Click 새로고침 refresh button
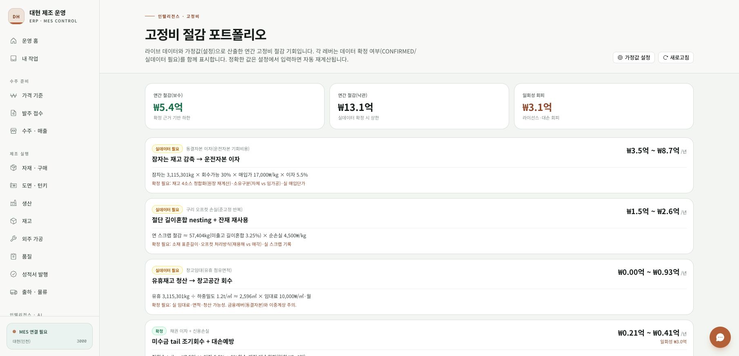739x356 pixels. (x=676, y=57)
